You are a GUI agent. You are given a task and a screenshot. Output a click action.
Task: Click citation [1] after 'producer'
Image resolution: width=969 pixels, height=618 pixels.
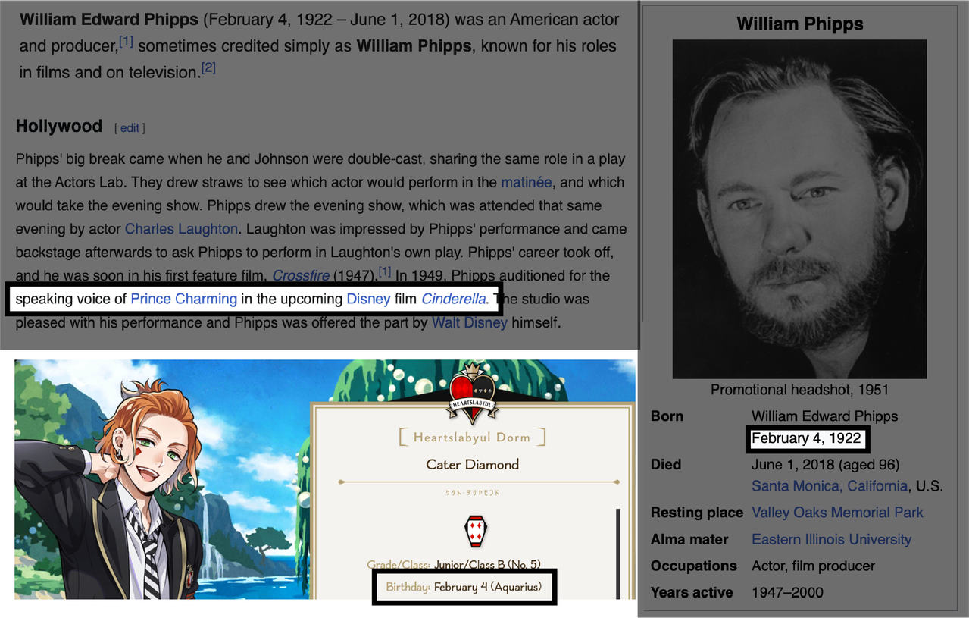point(126,42)
